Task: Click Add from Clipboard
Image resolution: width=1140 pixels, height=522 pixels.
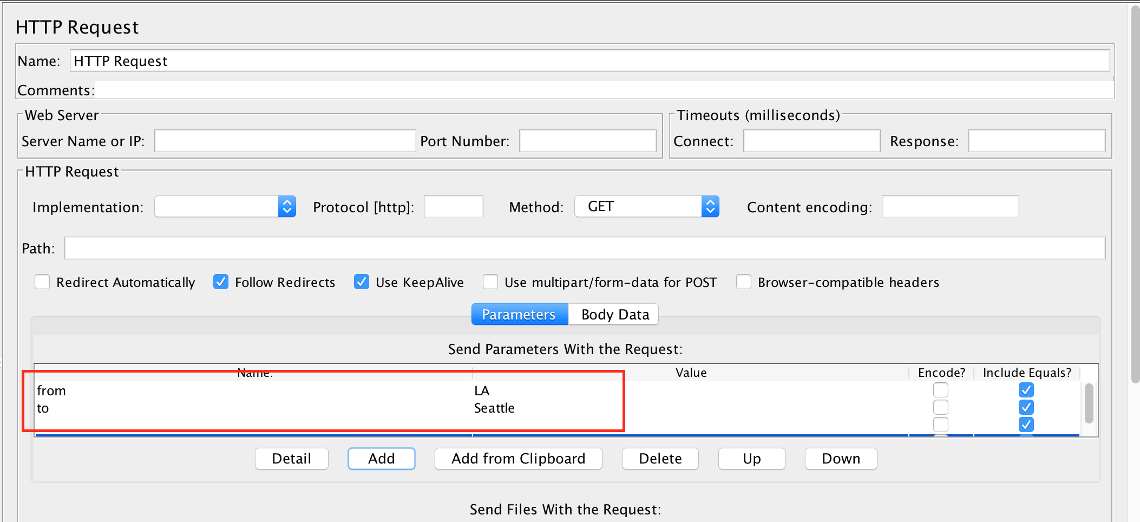Action: pos(518,459)
